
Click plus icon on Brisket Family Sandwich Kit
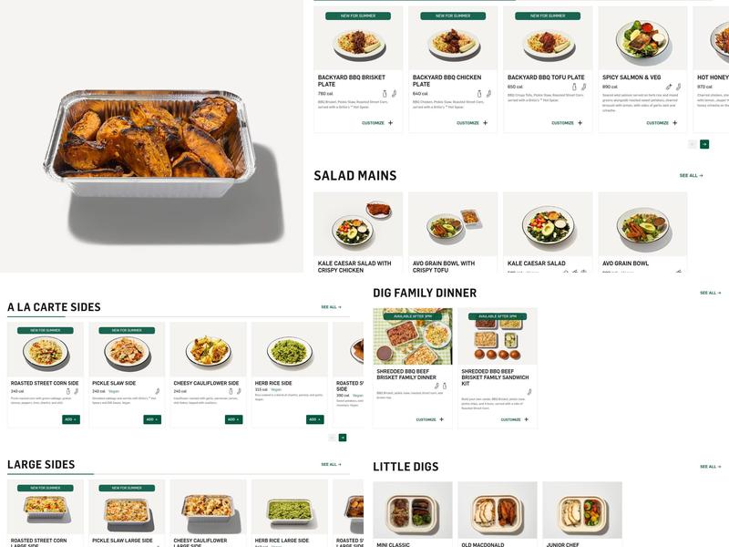(x=527, y=419)
